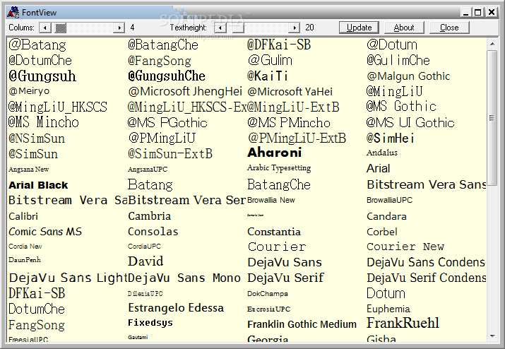The image size is (505, 349).
Task: Click the Textheight slider thumb
Action: [238, 28]
